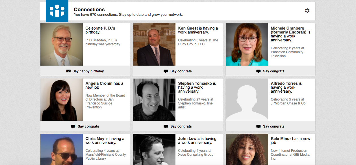The height and width of the screenshot is (165, 356).
Task: Click speech bubble icon under Stephen Tomasko
Action: (x=166, y=126)
